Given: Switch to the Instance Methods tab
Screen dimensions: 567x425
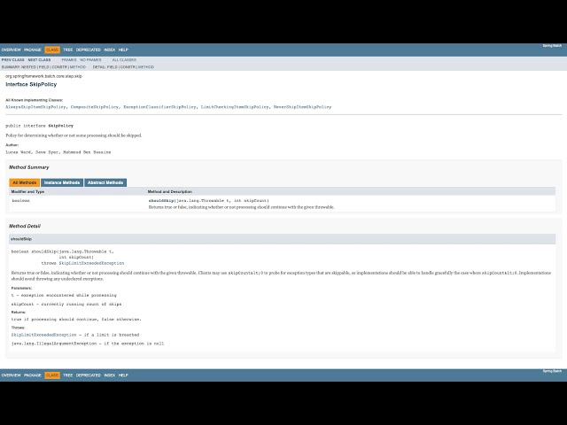Looking at the screenshot, I should point(62,183).
